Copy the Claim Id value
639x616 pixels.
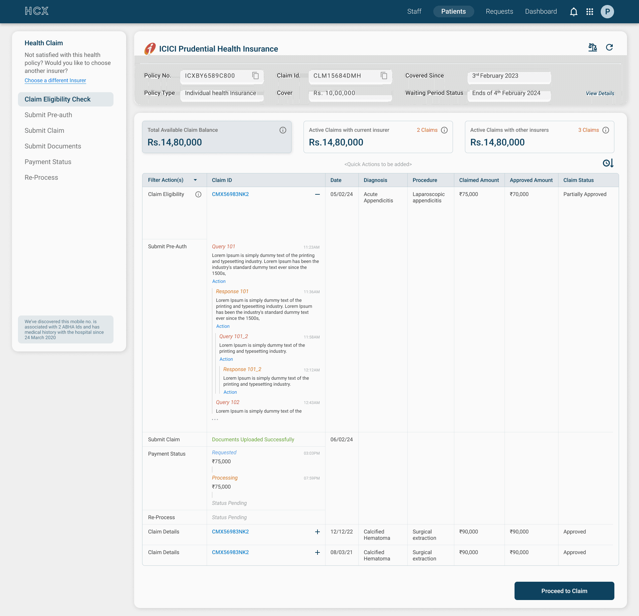pos(384,76)
